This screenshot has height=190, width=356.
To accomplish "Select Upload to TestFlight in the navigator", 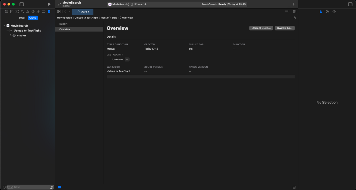I will point(27,31).
